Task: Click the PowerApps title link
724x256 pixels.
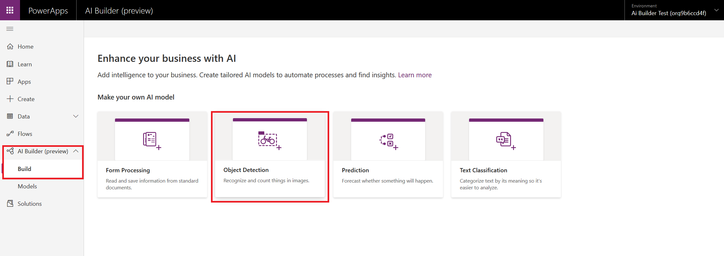Action: [x=48, y=11]
